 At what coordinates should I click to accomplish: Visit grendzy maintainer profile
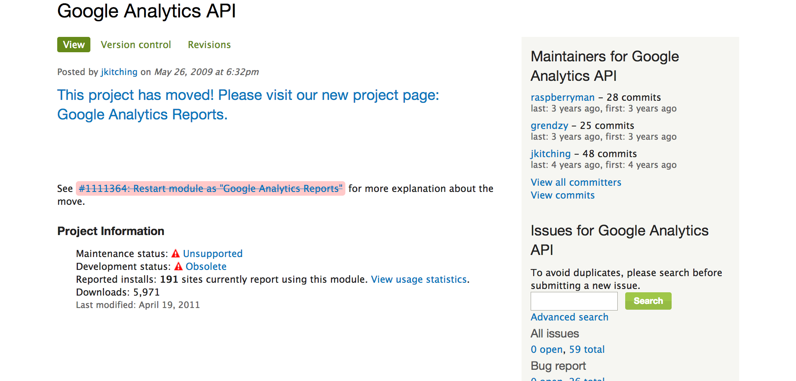pos(549,126)
